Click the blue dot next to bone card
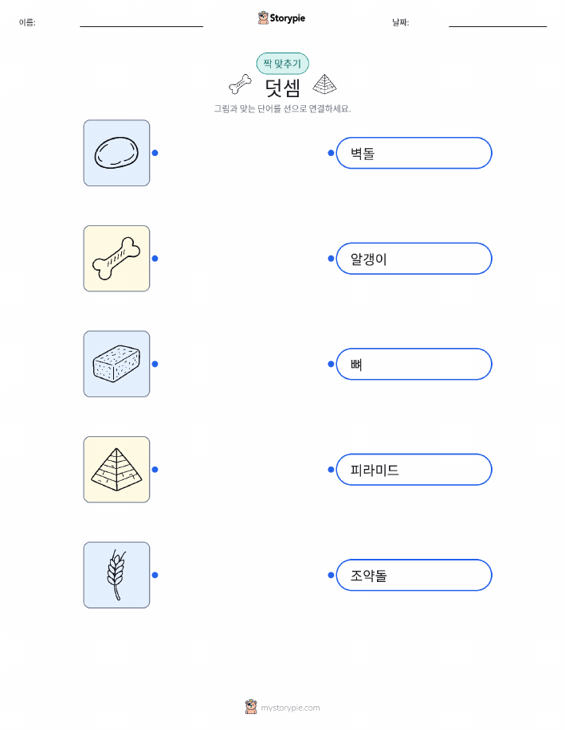The image size is (565, 730). 155,259
